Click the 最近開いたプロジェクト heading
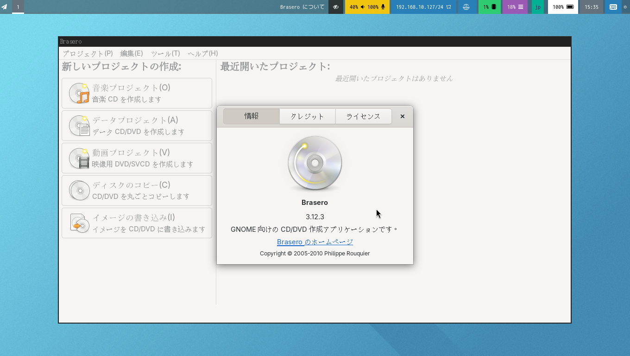The image size is (630, 356). click(x=275, y=67)
